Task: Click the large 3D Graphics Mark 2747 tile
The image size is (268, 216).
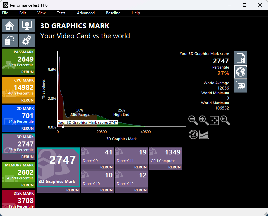Action: [59, 167]
